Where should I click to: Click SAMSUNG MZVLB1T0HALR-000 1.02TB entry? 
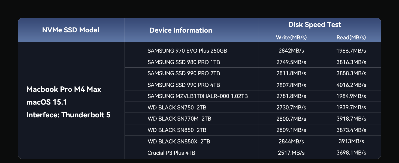198,96
